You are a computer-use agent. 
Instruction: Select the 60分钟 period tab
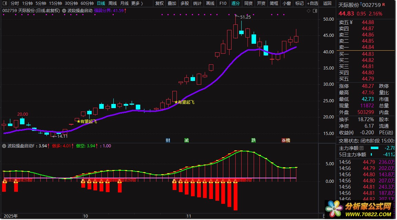pos(87,3)
